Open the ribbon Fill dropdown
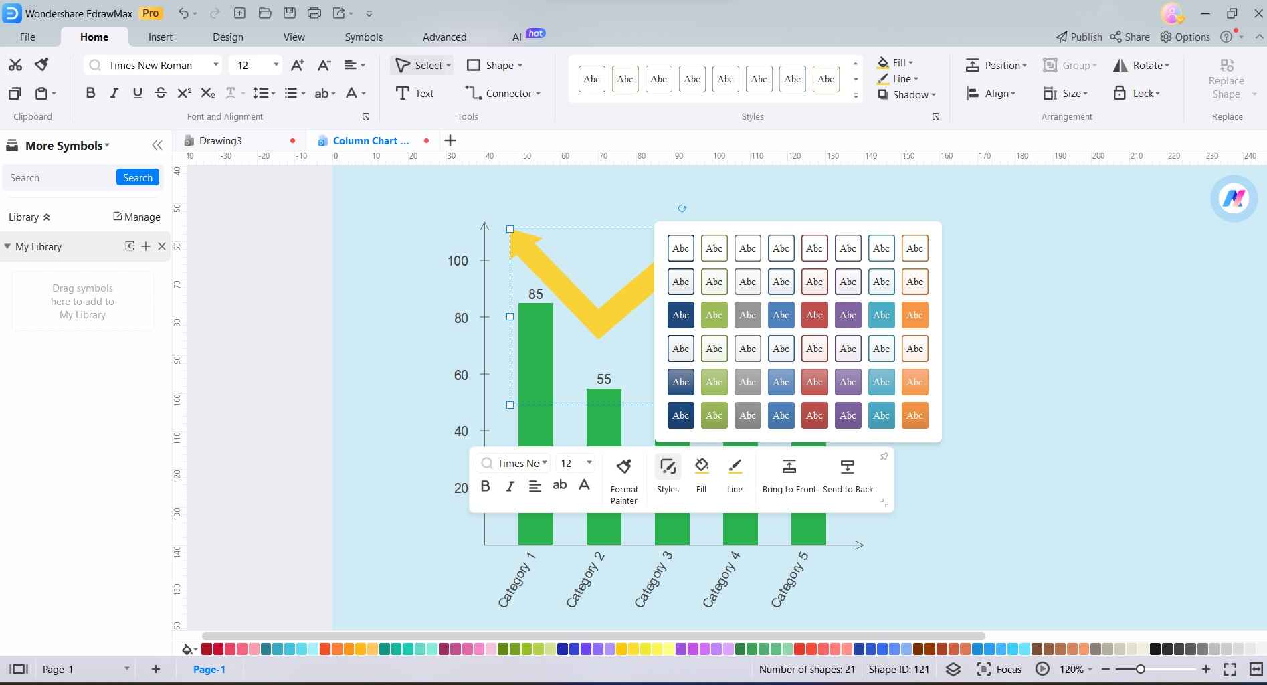 (895, 62)
